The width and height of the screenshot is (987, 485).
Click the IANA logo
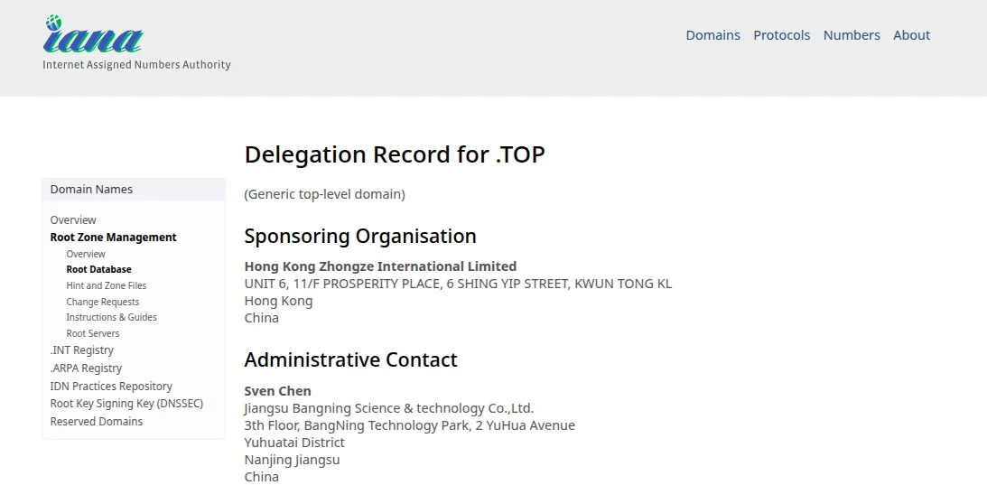coord(93,34)
